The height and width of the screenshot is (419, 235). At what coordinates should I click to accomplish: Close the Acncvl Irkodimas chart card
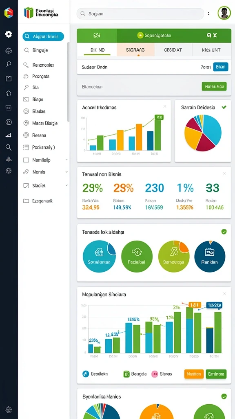tap(165, 106)
